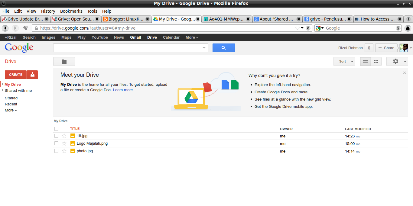Switch to 'How to Access...' tab
413x206 pixels.
click(x=378, y=19)
